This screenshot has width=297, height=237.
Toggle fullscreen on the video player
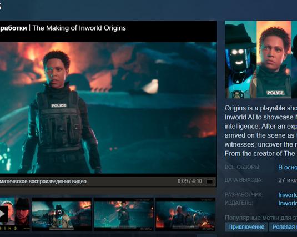210,181
